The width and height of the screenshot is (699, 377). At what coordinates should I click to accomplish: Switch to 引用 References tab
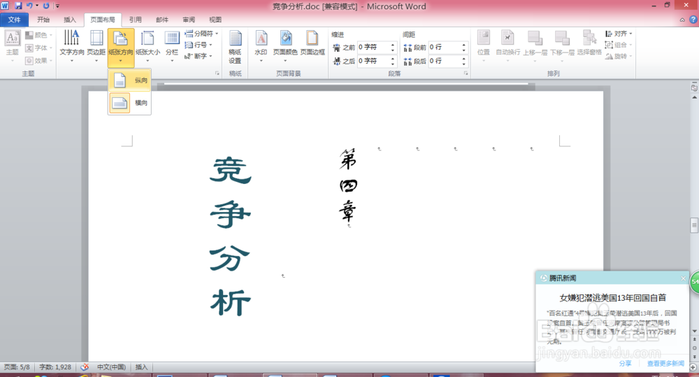tap(136, 20)
